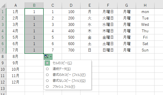Click cell B1 at top of selection
This screenshot has width=163, height=95.
point(34,12)
